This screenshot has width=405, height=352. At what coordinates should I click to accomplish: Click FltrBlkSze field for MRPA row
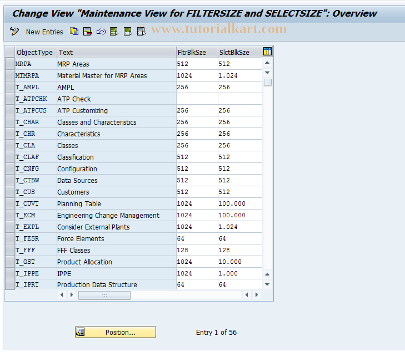point(197,64)
